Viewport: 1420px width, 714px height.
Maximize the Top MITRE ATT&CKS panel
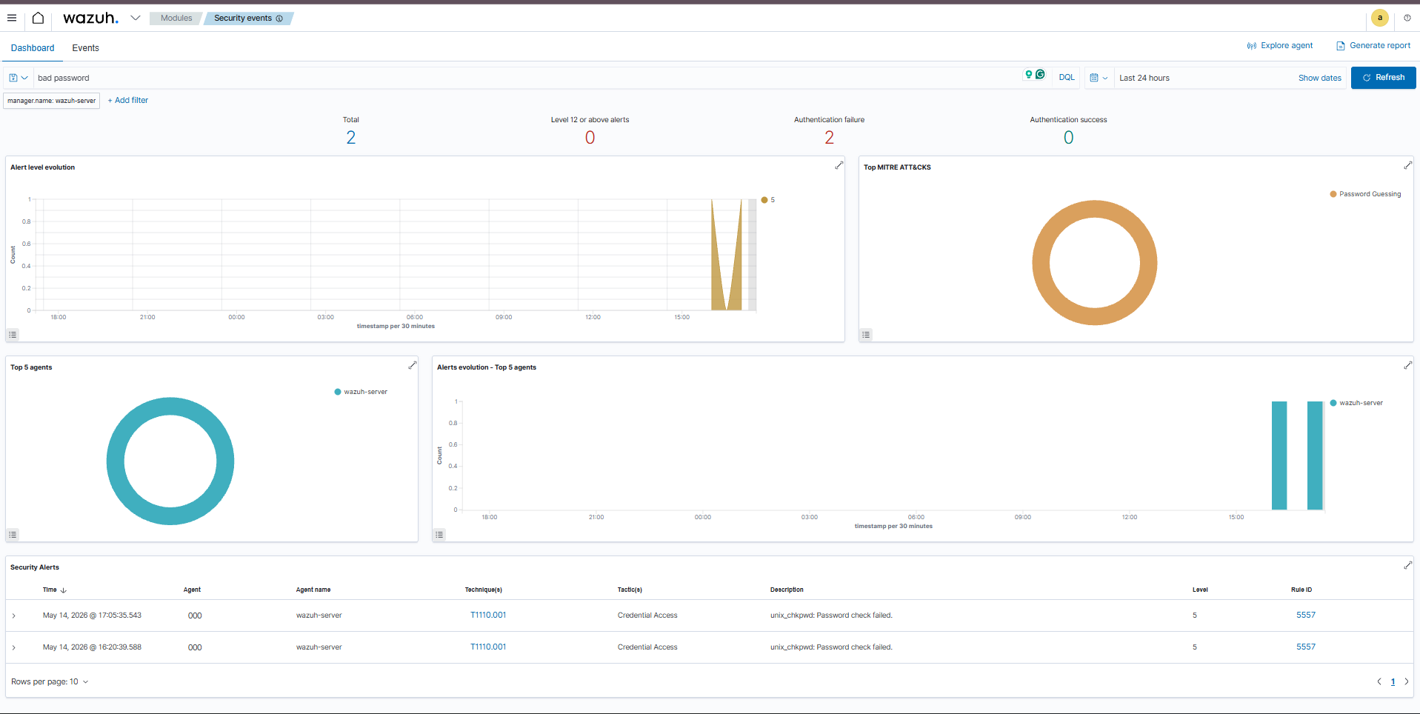[x=1407, y=166]
